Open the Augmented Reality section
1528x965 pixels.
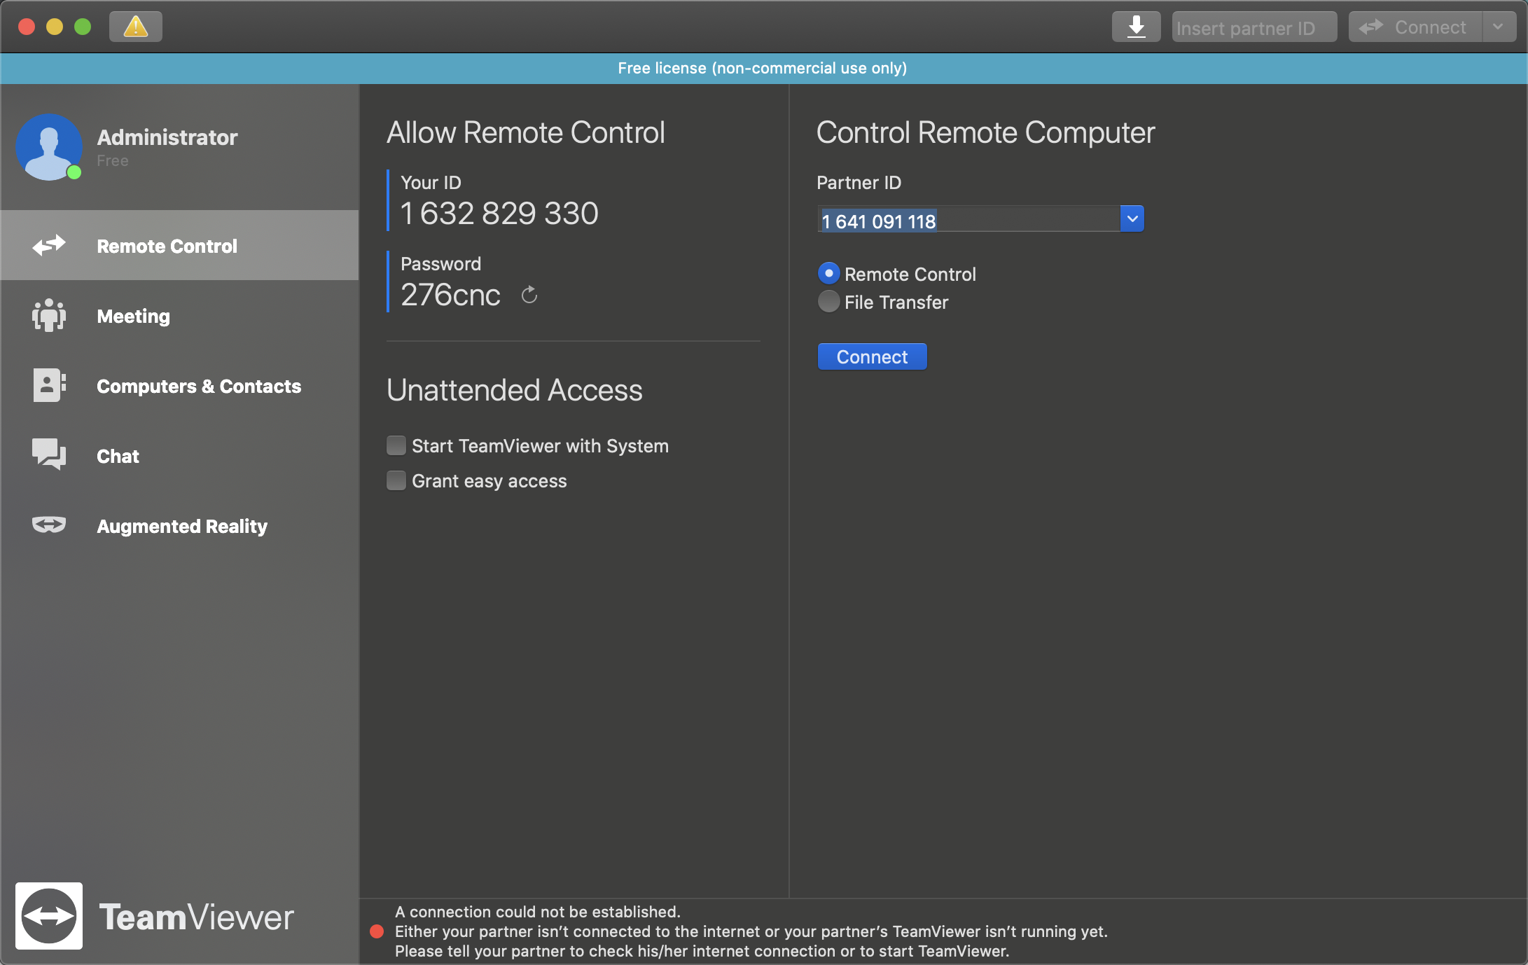pyautogui.click(x=182, y=526)
